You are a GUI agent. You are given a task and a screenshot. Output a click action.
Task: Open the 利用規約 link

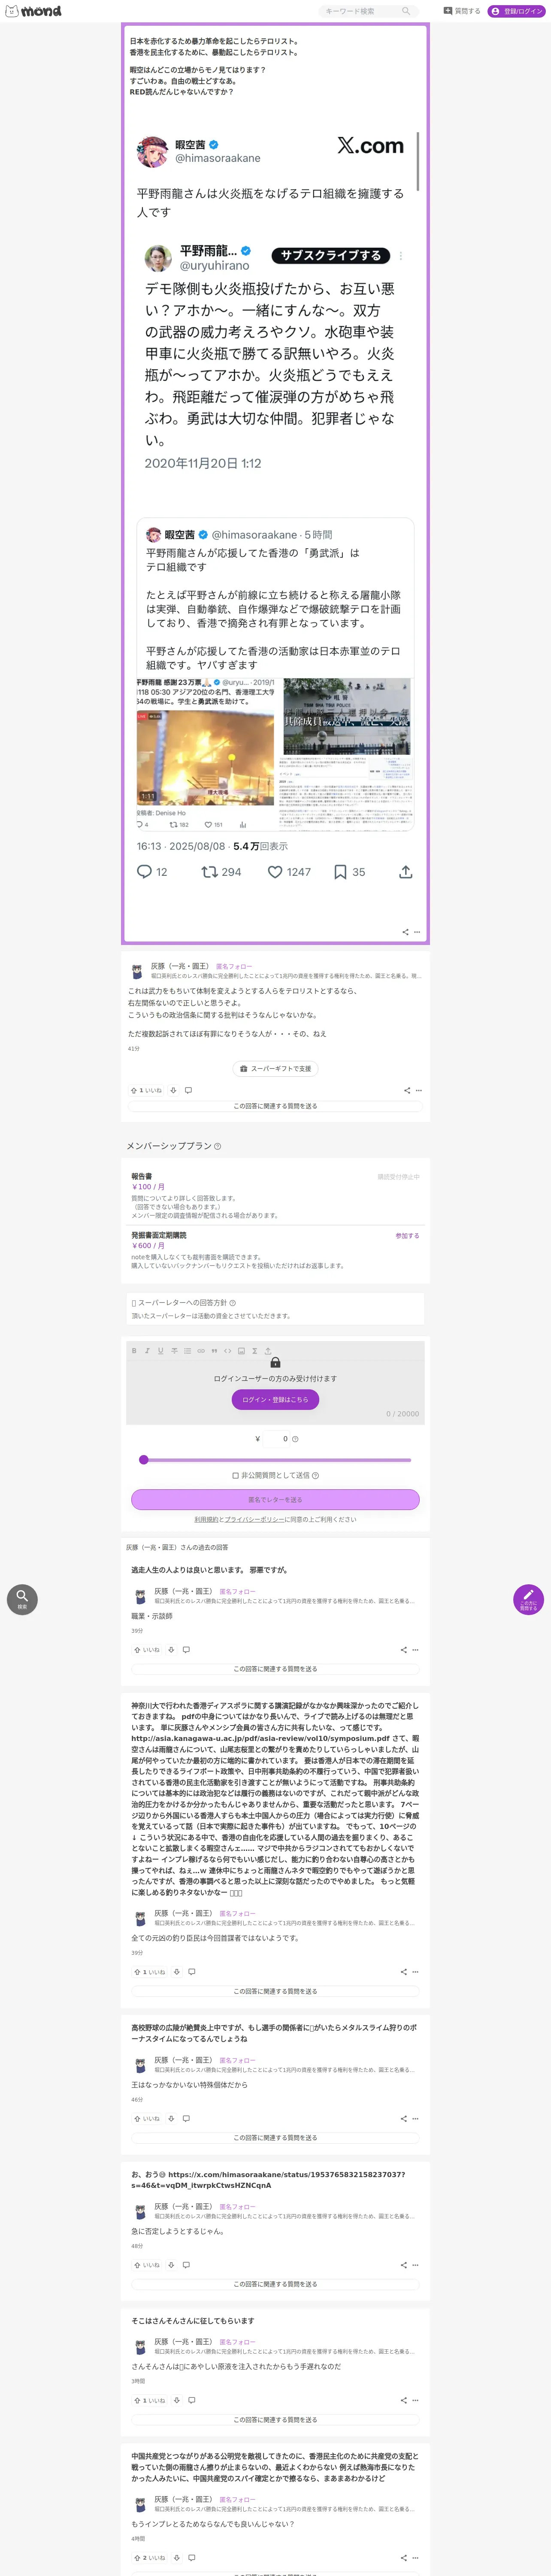tap(206, 1519)
